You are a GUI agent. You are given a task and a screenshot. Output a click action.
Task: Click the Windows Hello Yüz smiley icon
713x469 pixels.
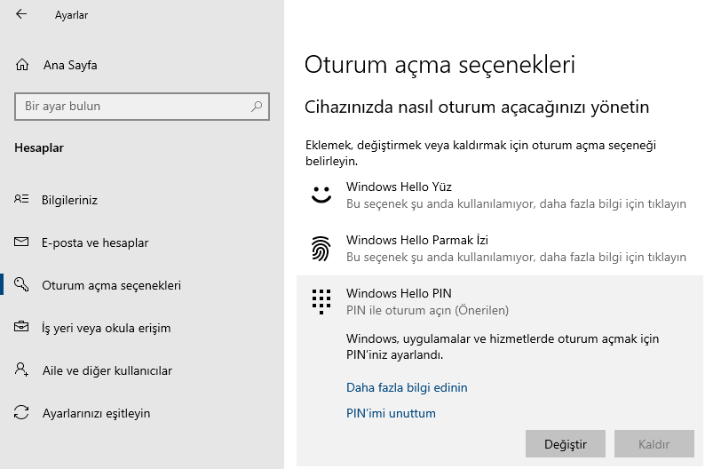(321, 195)
